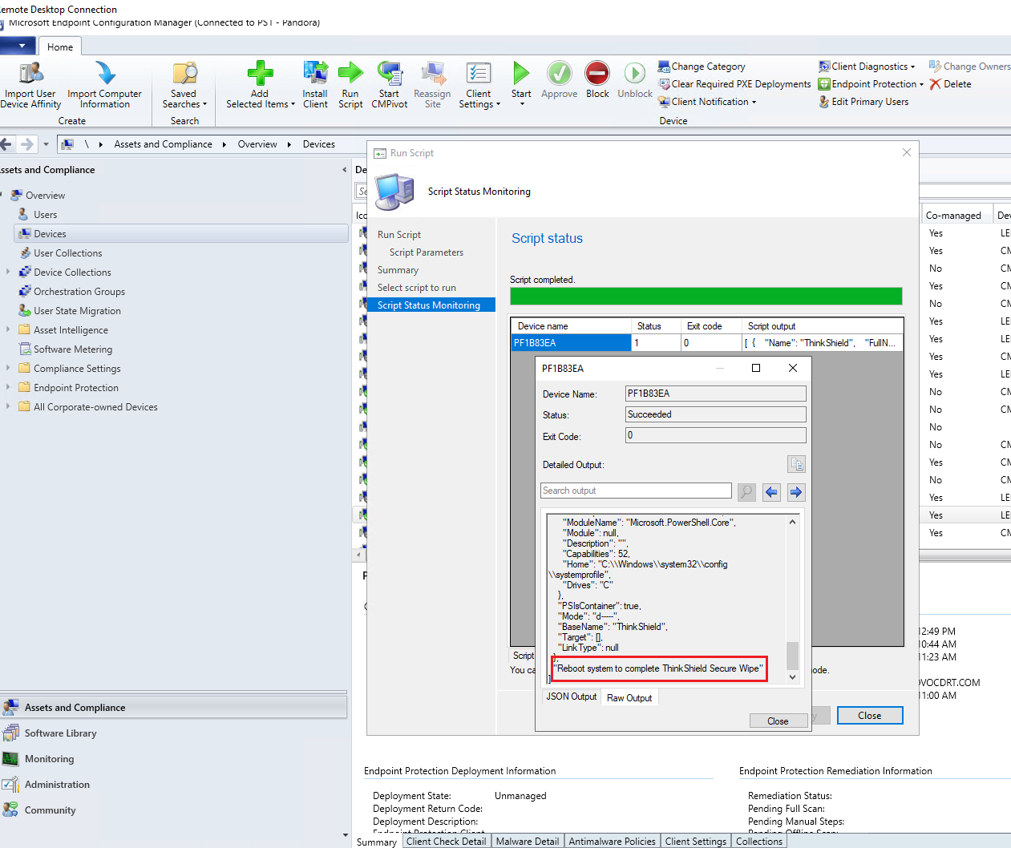This screenshot has width=1011, height=848.
Task: Click Unblock icon in ribbon
Action: (x=635, y=73)
